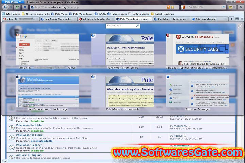Screen dimensions: 245x163
Task: Expand Latest Headlines feed folder
Action: pos(162,14)
